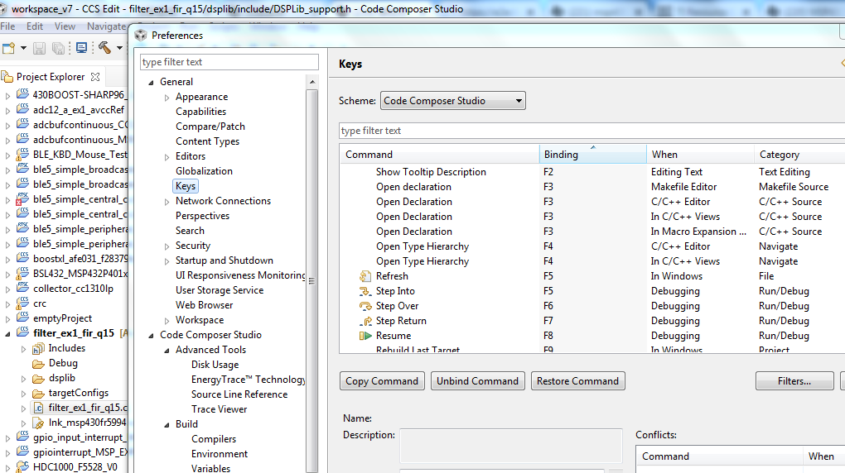This screenshot has height=473, width=845.
Task: Sort by the When column header
Action: (701, 155)
